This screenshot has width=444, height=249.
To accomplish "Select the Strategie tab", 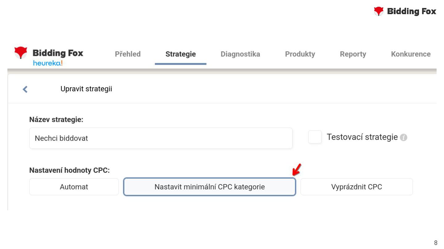I will (180, 54).
